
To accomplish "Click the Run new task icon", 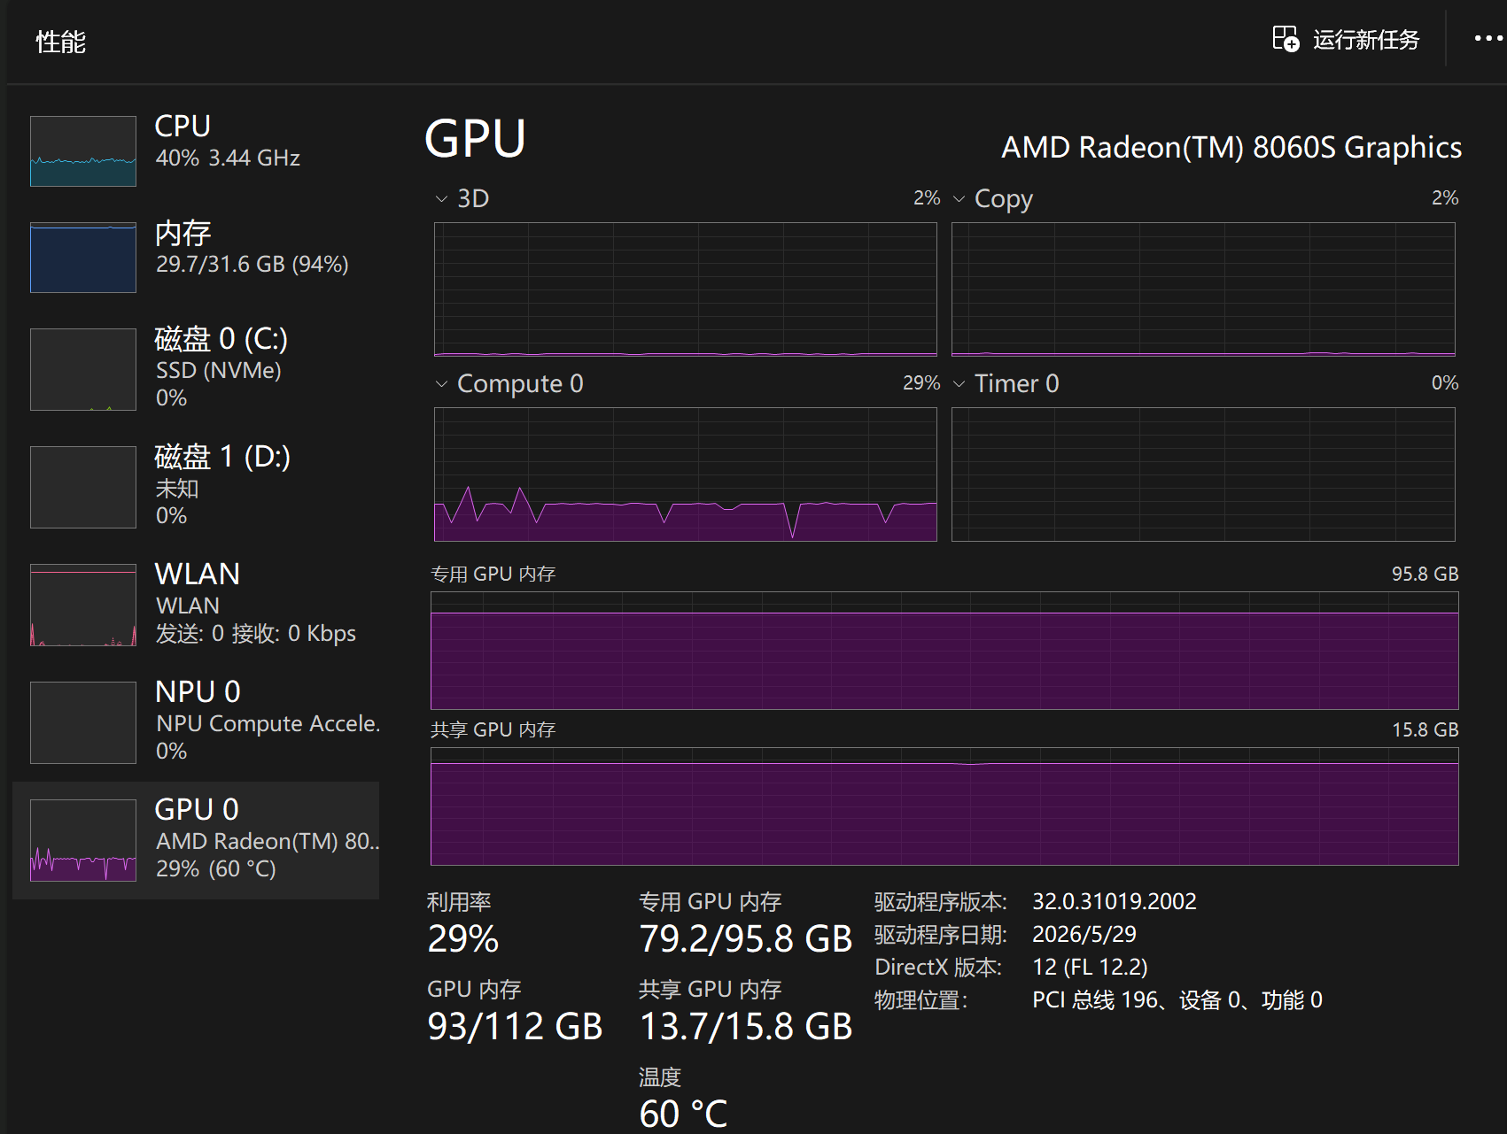I will point(1286,39).
